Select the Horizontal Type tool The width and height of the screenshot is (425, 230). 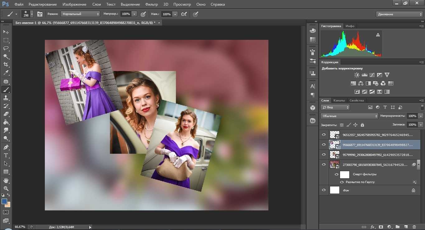point(6,155)
